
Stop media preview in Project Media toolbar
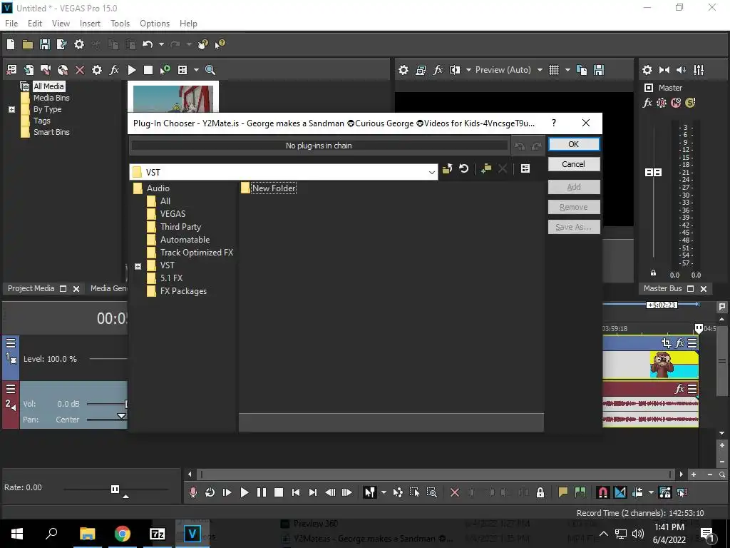(148, 70)
